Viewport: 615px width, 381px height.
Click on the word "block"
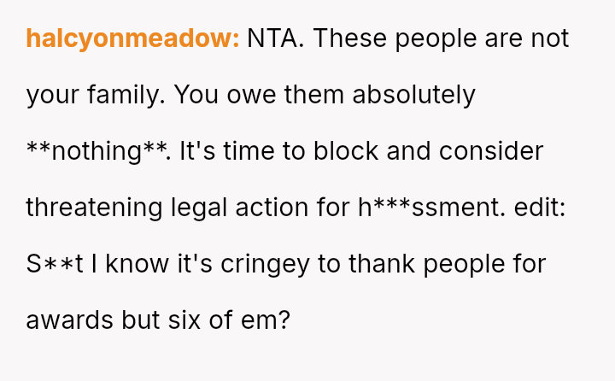[346, 151]
